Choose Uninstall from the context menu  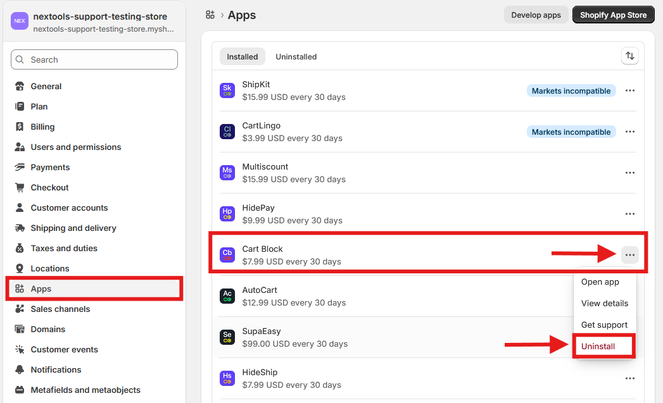(598, 346)
